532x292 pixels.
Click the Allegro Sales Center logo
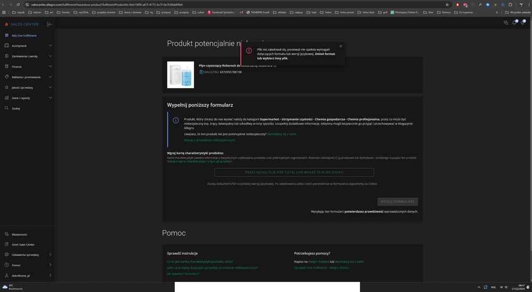pyautogui.click(x=22, y=24)
